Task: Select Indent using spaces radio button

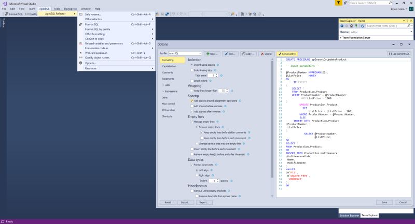Action: (192, 65)
